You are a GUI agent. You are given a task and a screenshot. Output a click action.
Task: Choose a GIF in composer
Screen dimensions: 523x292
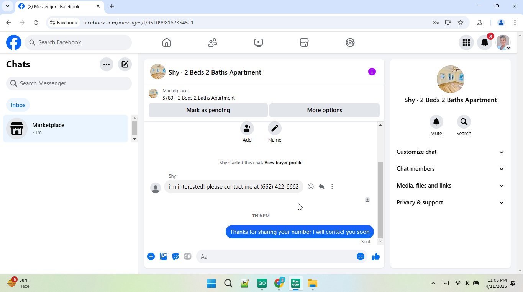coord(187,256)
